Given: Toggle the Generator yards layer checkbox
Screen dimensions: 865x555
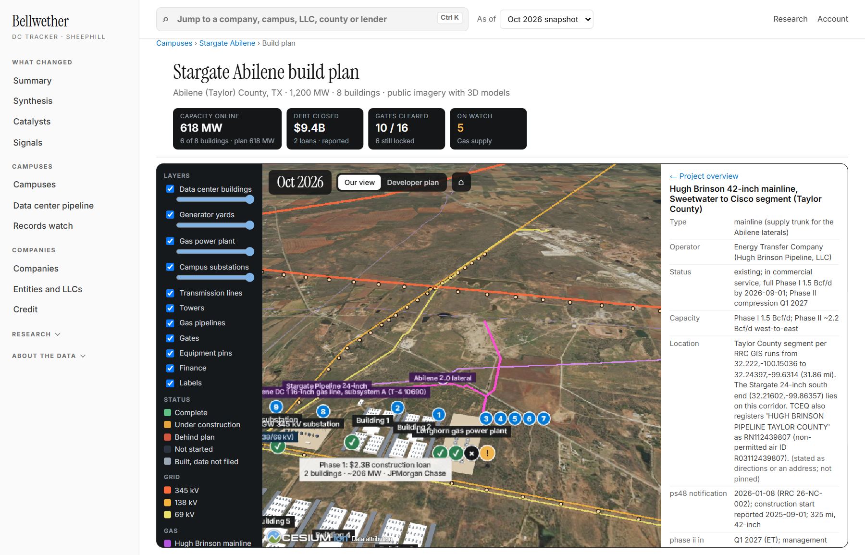Looking at the screenshot, I should click(170, 214).
